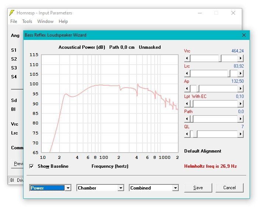The height and width of the screenshot is (208, 258).
Task: Click the Lpt slider thumb
Action: (192, 104)
